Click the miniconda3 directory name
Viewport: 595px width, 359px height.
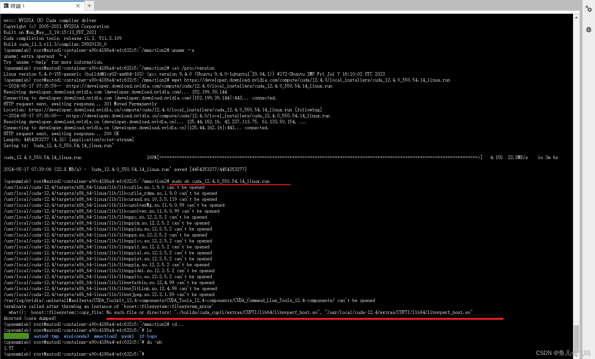[x=76, y=336]
